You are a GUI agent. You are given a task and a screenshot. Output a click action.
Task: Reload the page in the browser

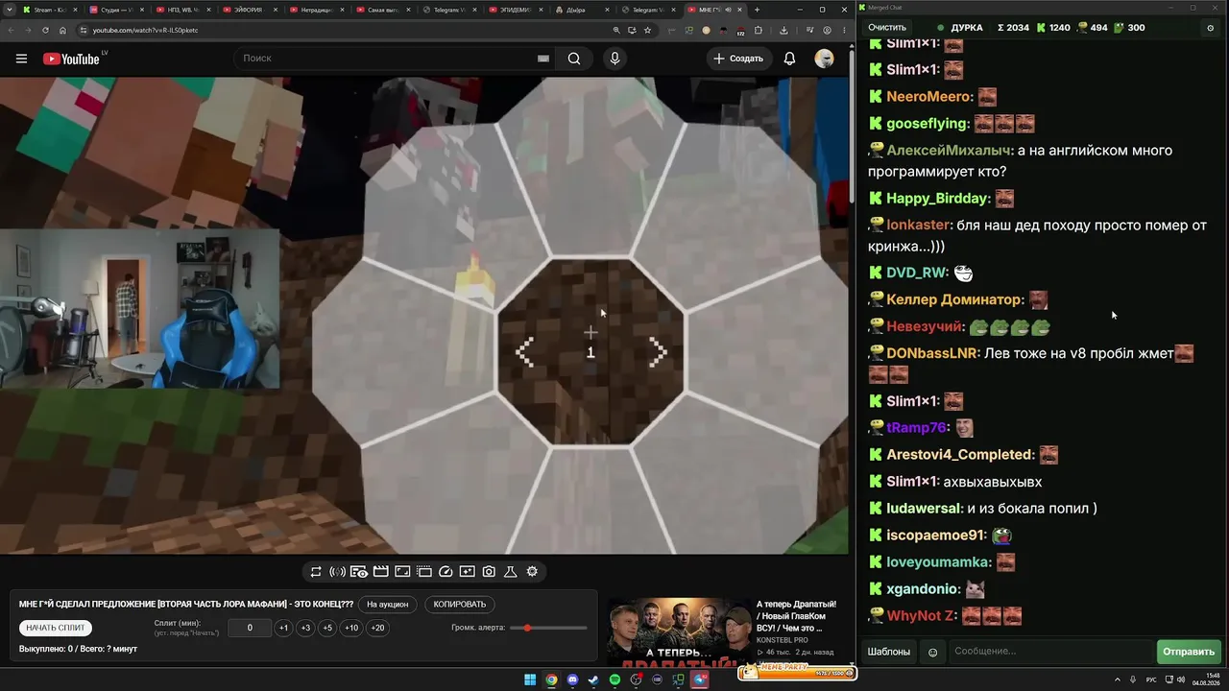tap(45, 30)
